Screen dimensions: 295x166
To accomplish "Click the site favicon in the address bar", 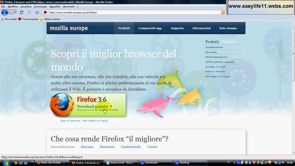I will coord(45,12).
